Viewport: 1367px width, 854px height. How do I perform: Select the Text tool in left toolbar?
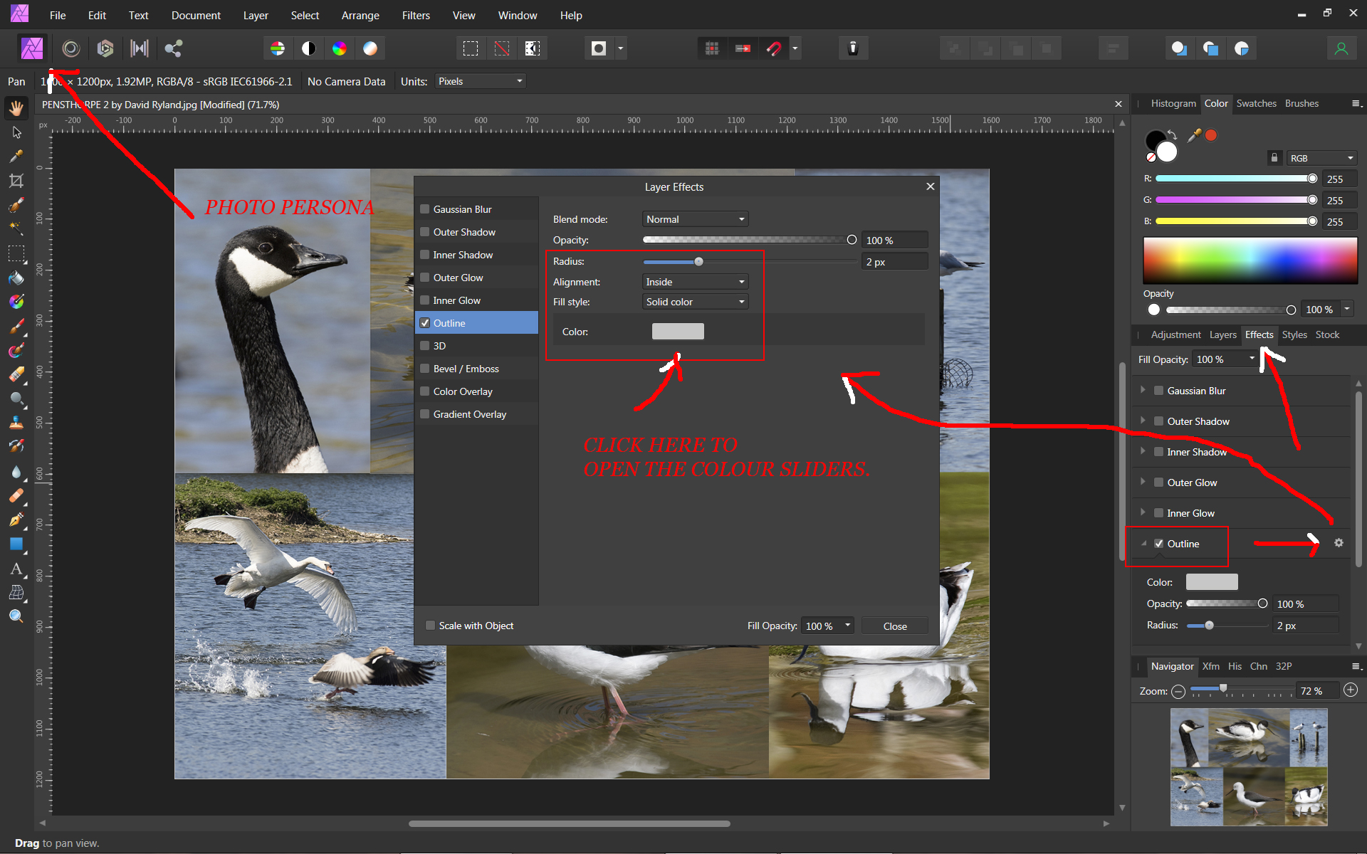16,569
